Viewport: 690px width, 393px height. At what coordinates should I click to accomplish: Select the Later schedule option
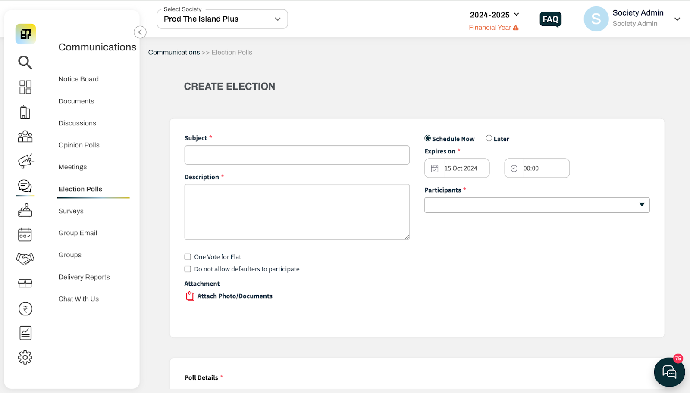click(489, 138)
